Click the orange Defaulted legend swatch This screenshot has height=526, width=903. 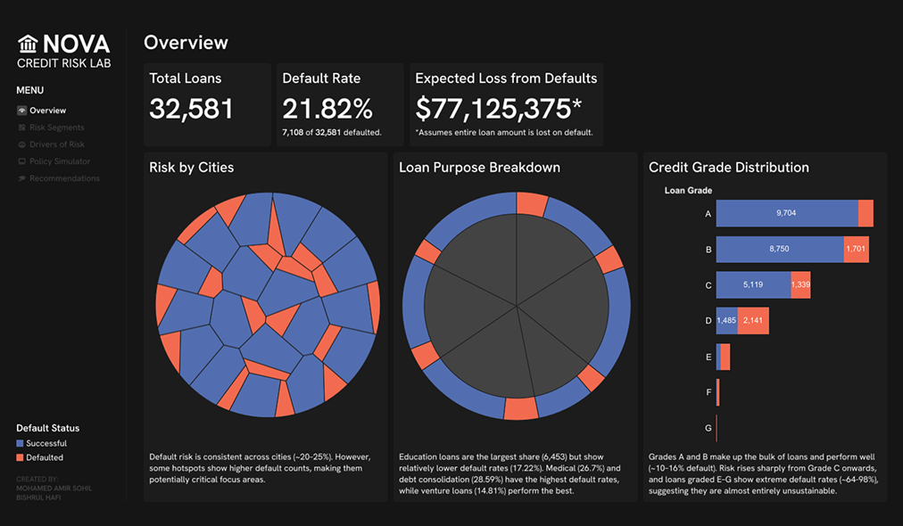click(x=21, y=457)
